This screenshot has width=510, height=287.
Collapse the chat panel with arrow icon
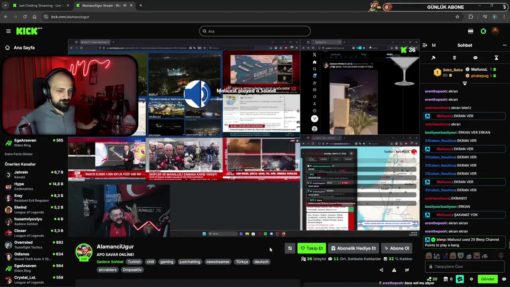[425, 45]
